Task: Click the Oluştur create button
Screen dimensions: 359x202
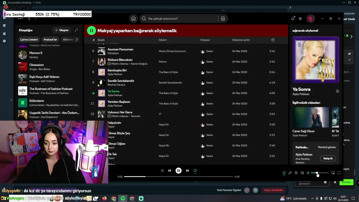Action: [62, 30]
